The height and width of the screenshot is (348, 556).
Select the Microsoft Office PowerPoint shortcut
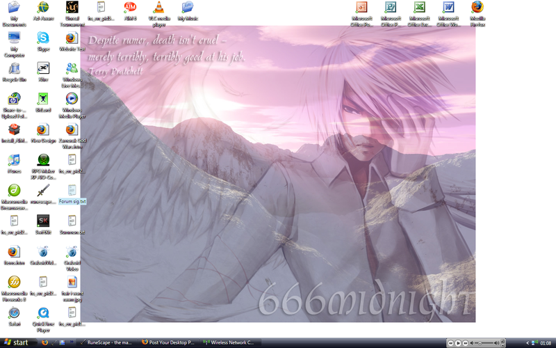coord(361,13)
